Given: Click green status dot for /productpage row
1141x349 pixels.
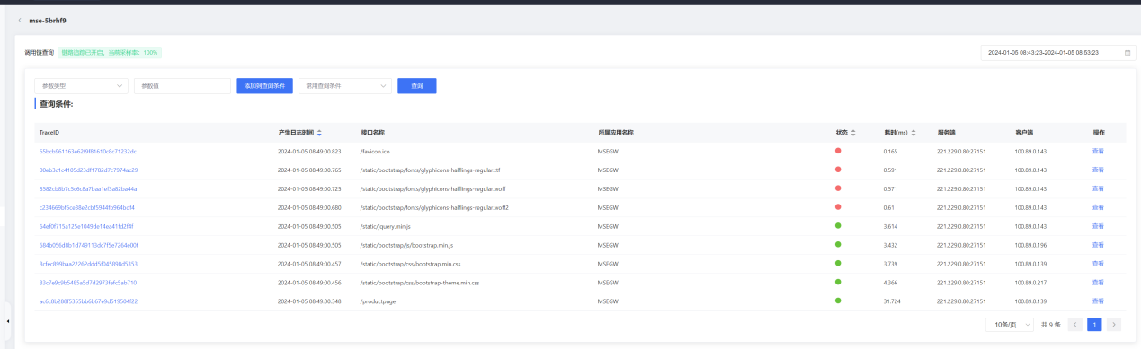Looking at the screenshot, I should (838, 301).
